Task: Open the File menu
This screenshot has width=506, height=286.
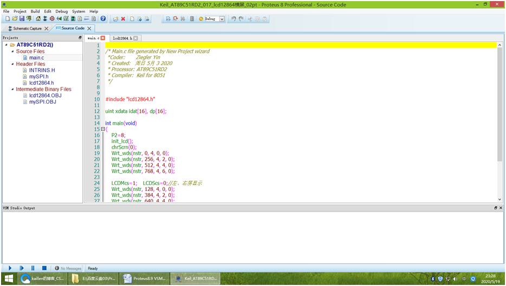Action: pos(6,11)
